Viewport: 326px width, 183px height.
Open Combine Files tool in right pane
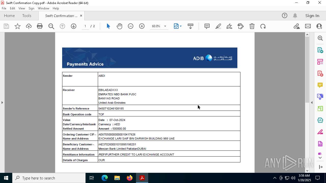(320, 97)
